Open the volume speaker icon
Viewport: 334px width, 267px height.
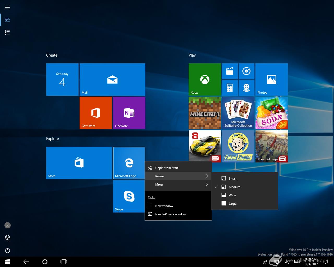pos(287,262)
